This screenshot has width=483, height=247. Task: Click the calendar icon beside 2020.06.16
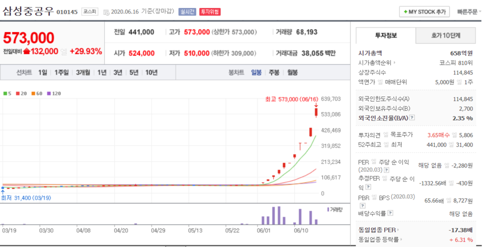point(106,12)
